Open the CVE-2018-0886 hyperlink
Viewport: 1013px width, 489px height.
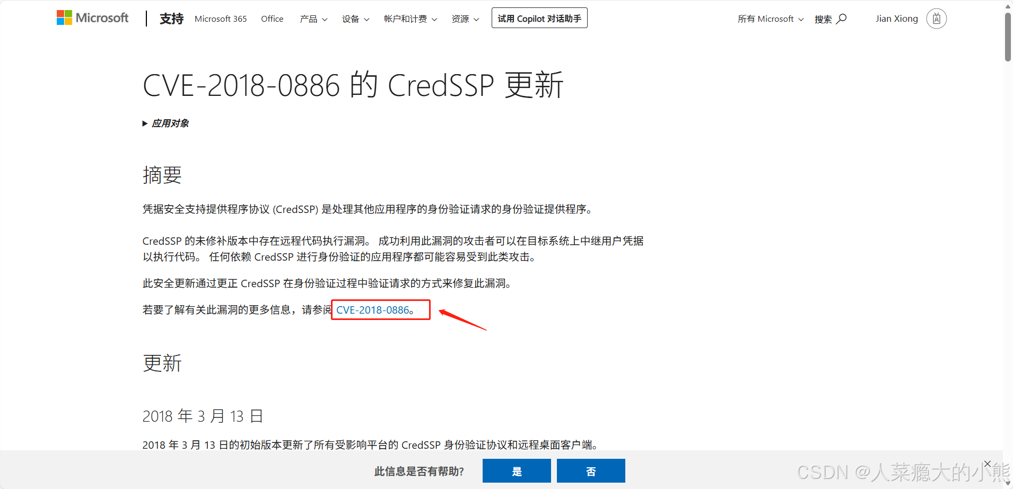(x=373, y=310)
